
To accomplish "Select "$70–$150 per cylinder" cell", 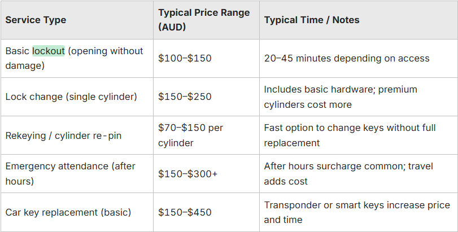I will (x=190, y=135).
